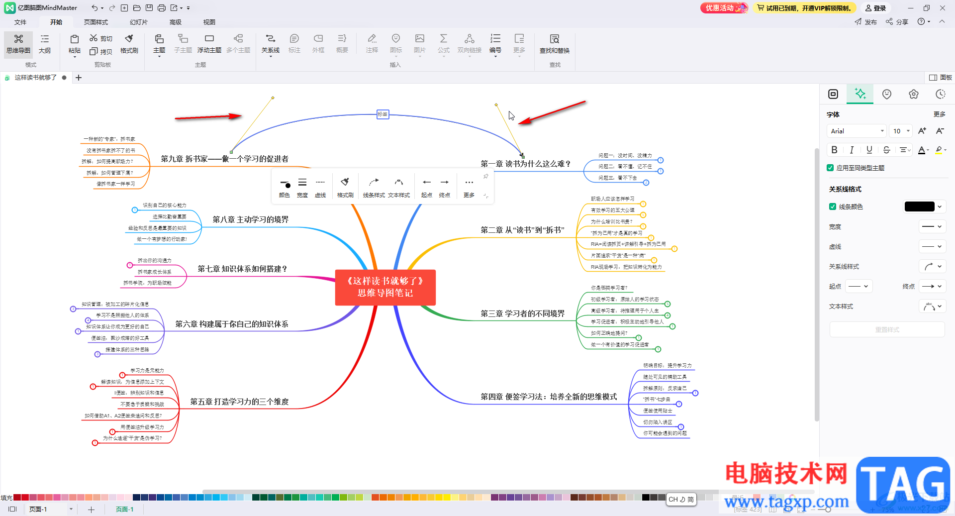Screen dimensions: 955x516
Task: Add a new document tab with plus
Action: [79, 78]
